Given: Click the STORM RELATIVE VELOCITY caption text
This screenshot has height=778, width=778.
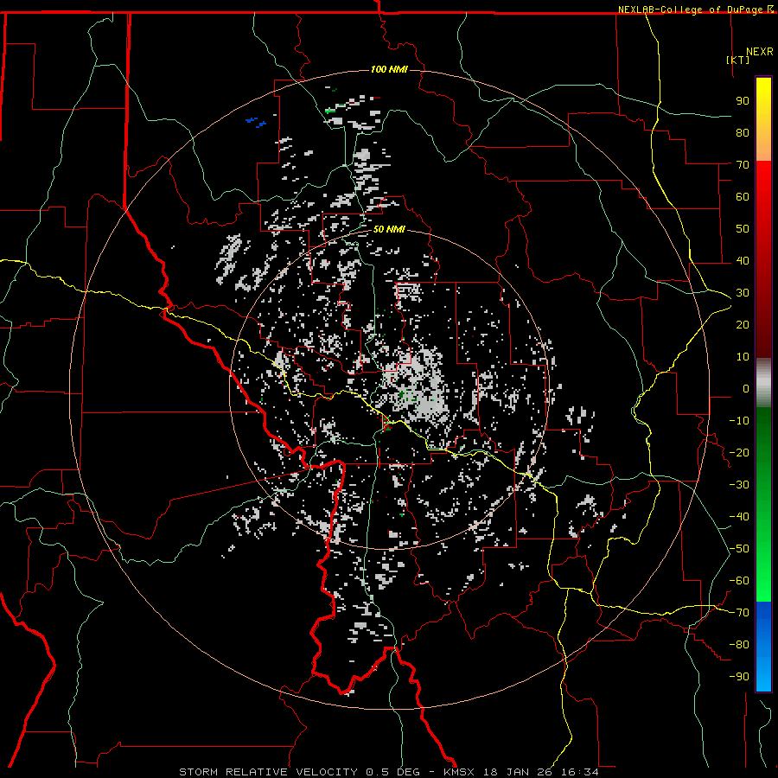Looking at the screenshot, I should pyautogui.click(x=268, y=772).
